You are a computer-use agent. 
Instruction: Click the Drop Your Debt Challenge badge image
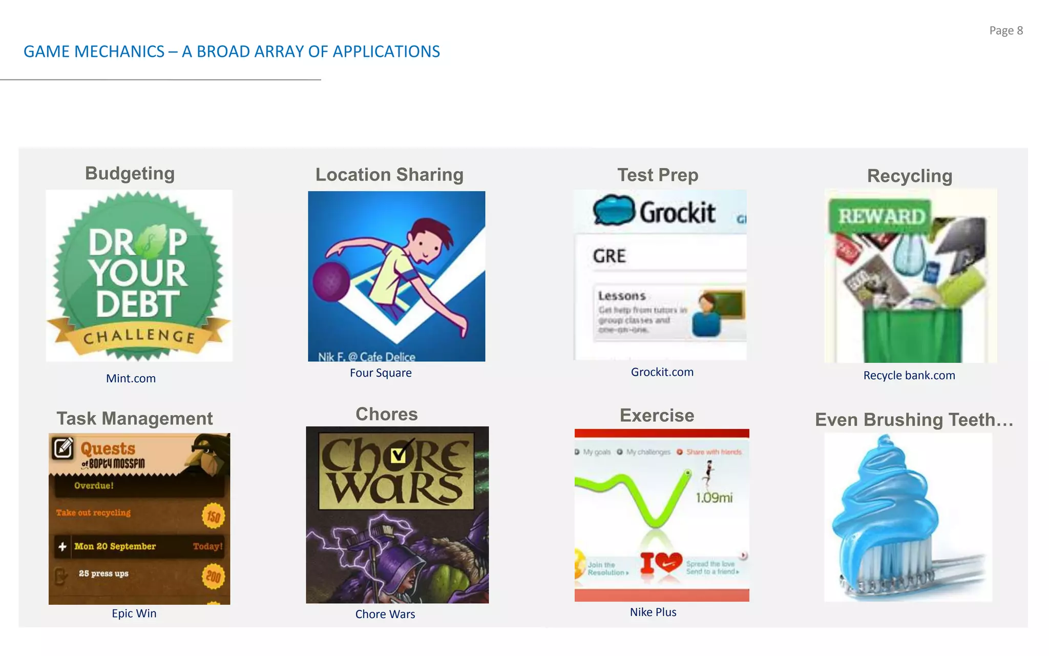139,276
